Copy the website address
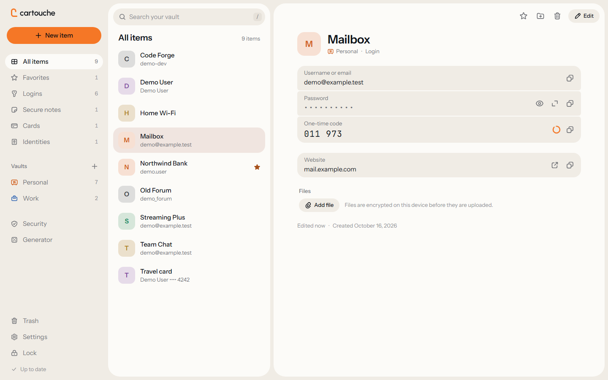This screenshot has height=380, width=608. (570, 165)
